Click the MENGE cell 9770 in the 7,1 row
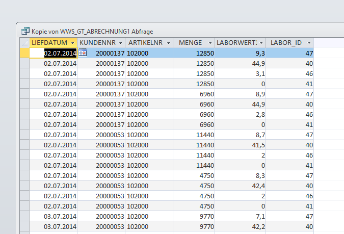The height and width of the screenshot is (234, 344). pyautogui.click(x=194, y=217)
